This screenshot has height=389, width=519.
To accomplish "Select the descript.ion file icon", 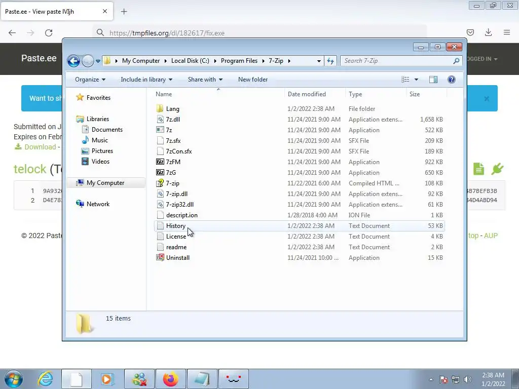I will [x=160, y=215].
